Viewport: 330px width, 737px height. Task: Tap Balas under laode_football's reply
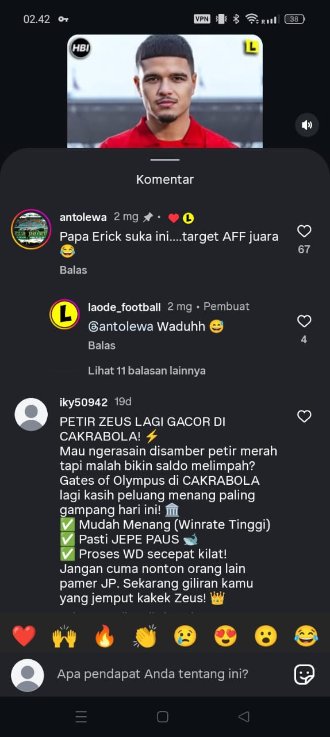[102, 345]
